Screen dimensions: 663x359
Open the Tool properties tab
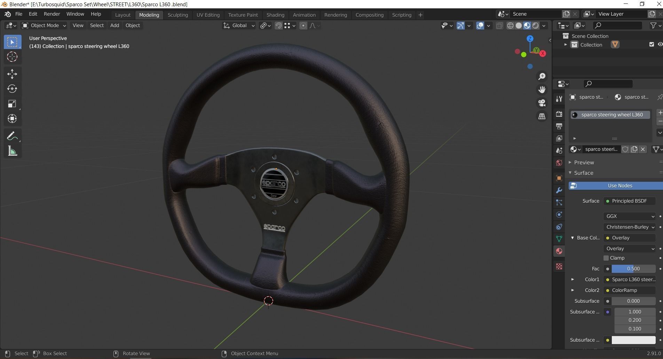[559, 99]
